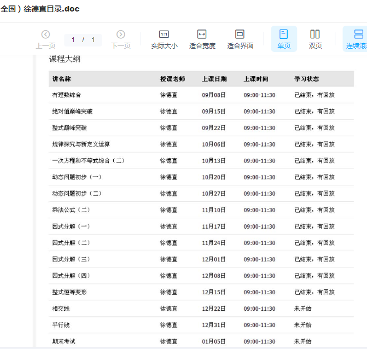Toggle continuous scrolling mode
This screenshot has width=367, height=349.
pyautogui.click(x=358, y=34)
